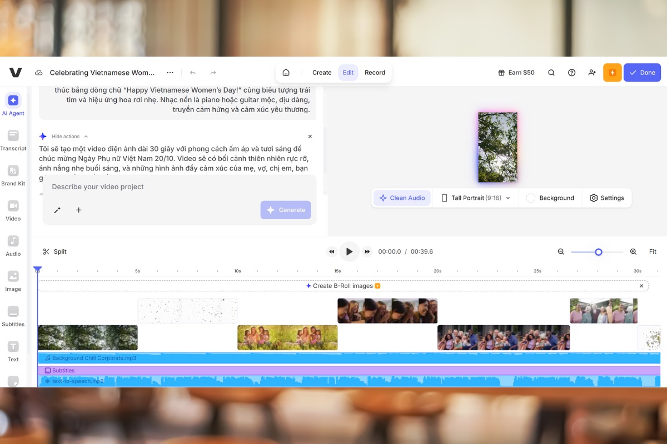The height and width of the screenshot is (444, 667).
Task: Open the Image sidebar panel
Action: point(13,281)
